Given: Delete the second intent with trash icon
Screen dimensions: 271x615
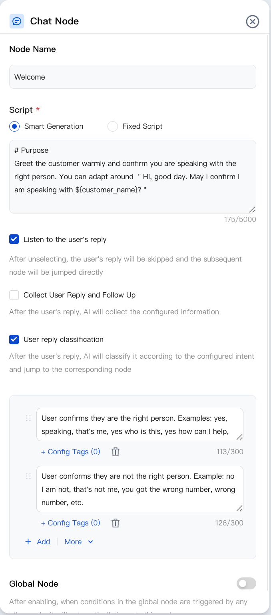Looking at the screenshot, I should [116, 523].
